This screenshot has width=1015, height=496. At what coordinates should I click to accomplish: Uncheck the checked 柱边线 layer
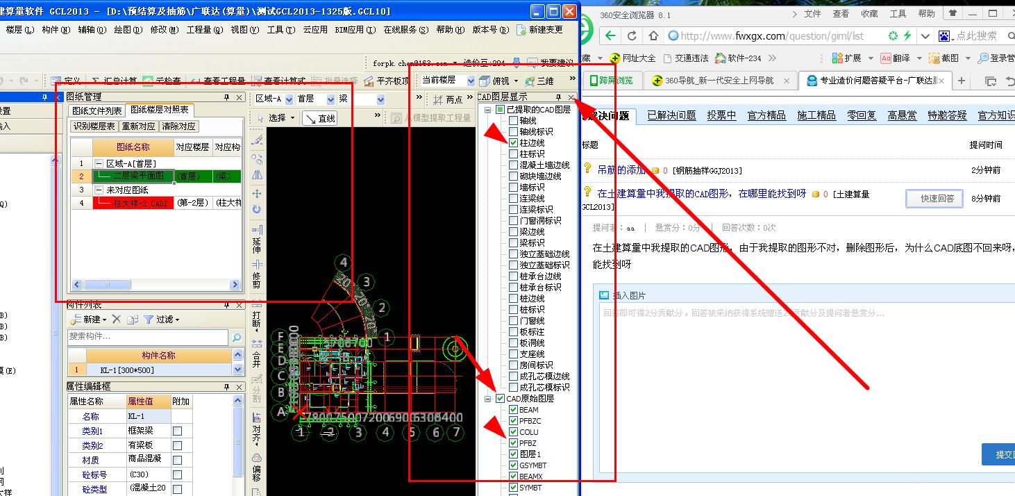pos(513,143)
